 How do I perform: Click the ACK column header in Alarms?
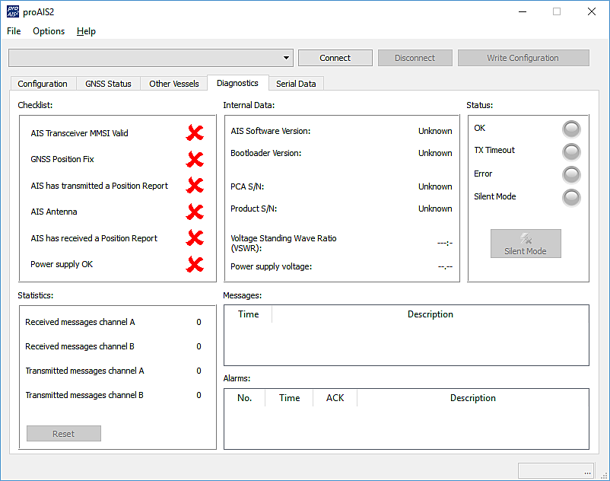click(x=335, y=398)
